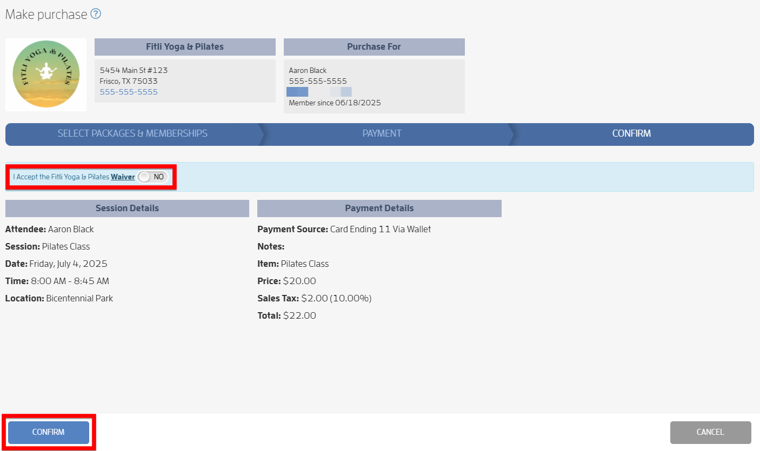Click the studio phone number link
The height and width of the screenshot is (451, 760).
pos(129,92)
